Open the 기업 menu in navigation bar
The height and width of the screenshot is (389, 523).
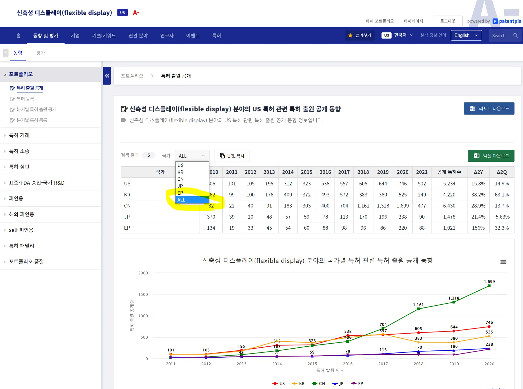point(75,36)
